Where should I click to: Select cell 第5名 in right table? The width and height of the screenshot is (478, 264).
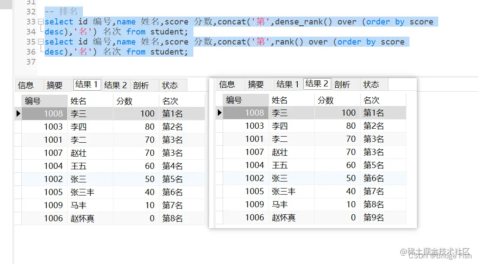(x=383, y=165)
